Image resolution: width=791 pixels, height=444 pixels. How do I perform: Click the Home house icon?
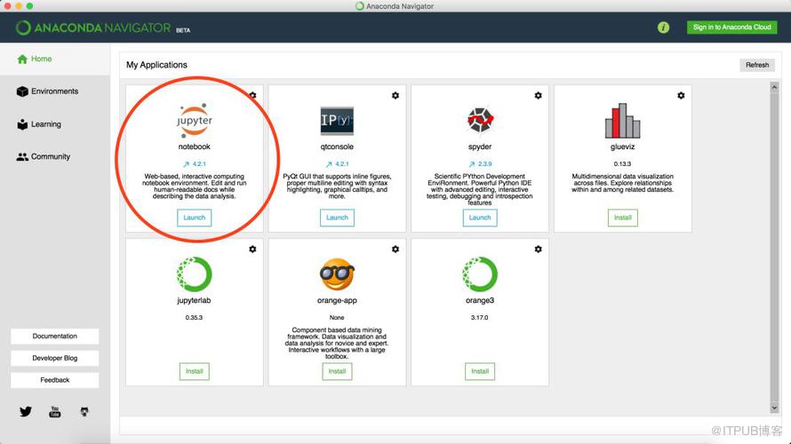click(22, 59)
